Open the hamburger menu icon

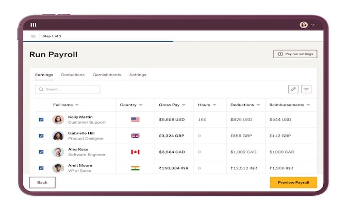(34, 36)
